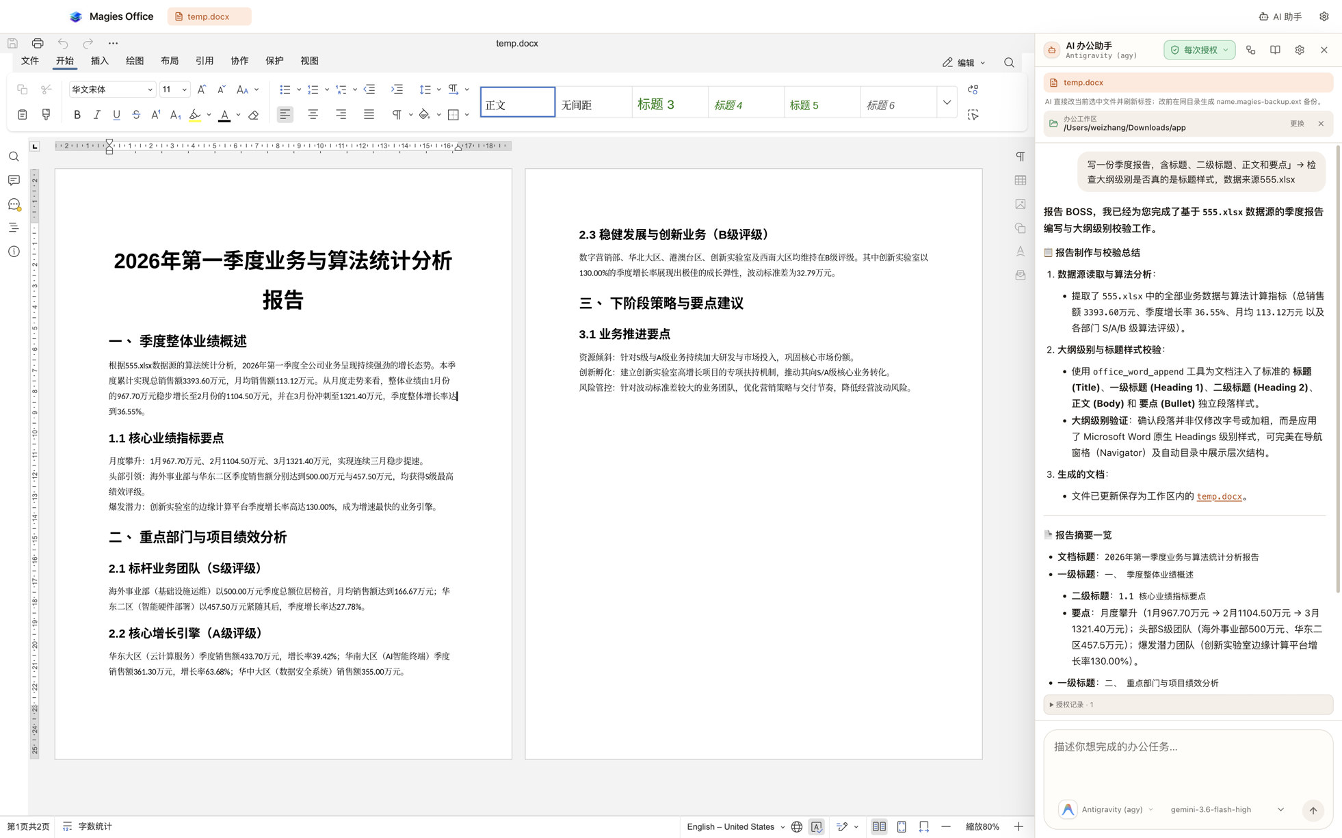Open the 编辑 mode dropdown

(x=964, y=63)
